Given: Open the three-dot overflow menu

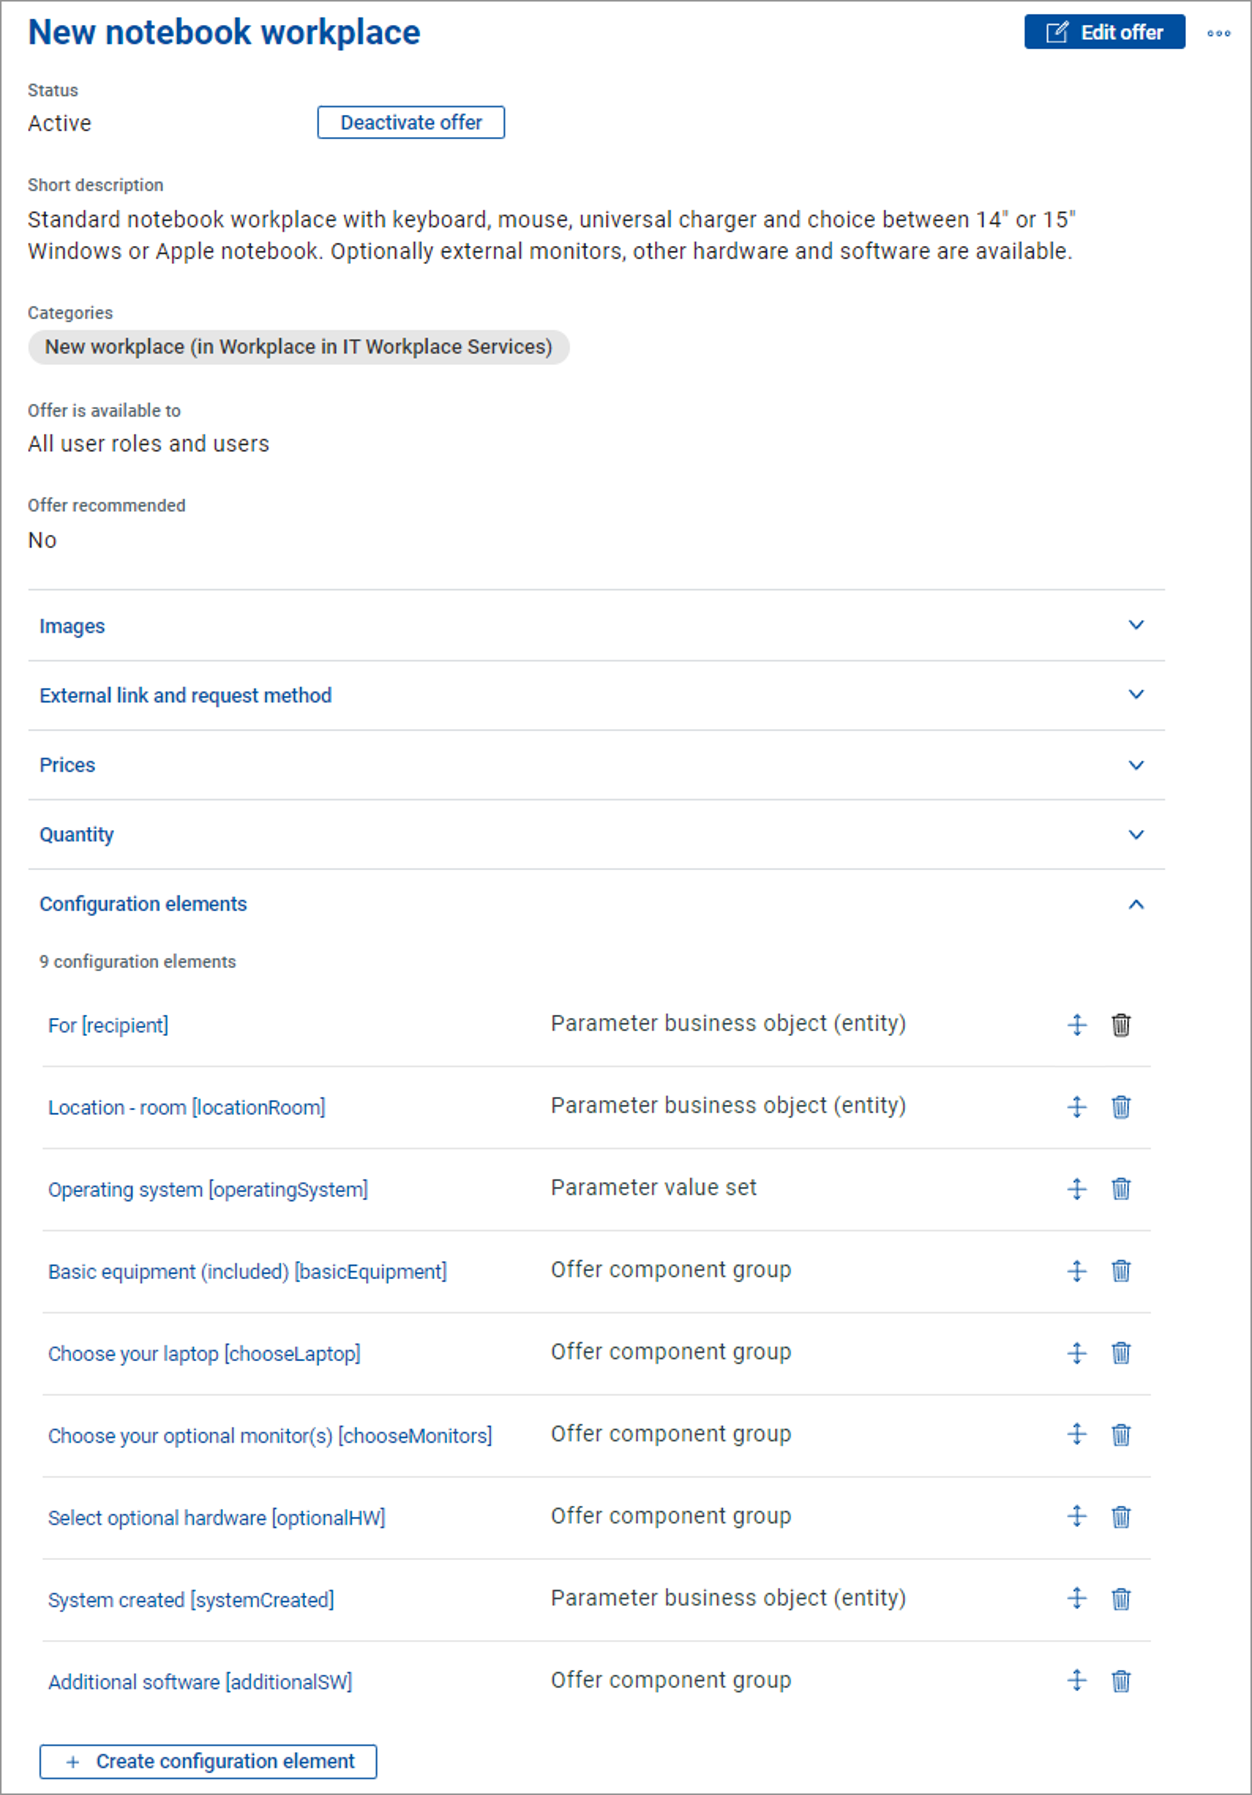Looking at the screenshot, I should tap(1219, 34).
